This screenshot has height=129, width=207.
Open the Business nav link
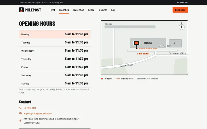coord(102,10)
